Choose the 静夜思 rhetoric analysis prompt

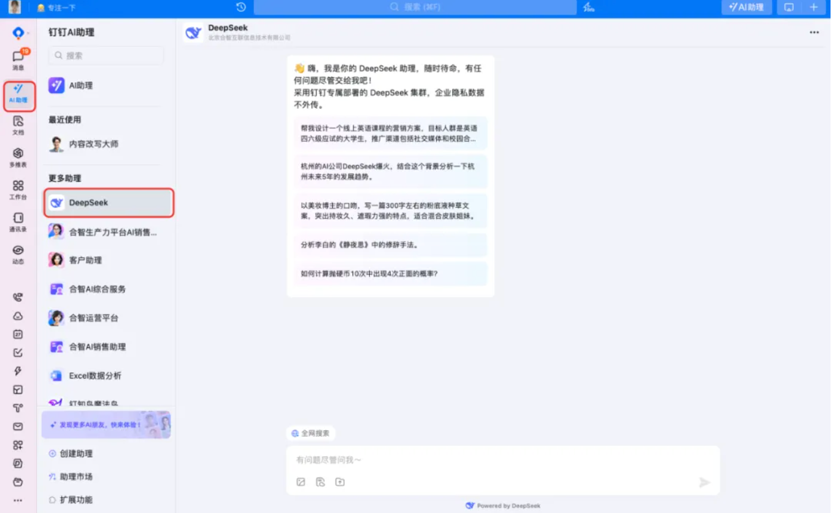click(x=391, y=245)
